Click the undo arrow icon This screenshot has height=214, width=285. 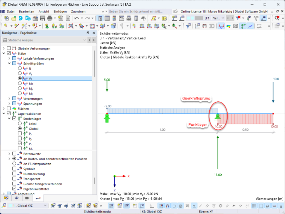pyautogui.click(x=76, y=18)
